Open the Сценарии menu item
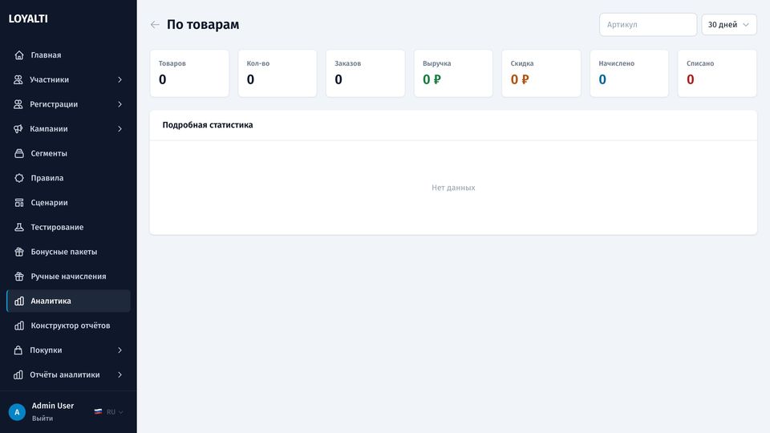Screen dimensions: 770x433 coord(68,202)
